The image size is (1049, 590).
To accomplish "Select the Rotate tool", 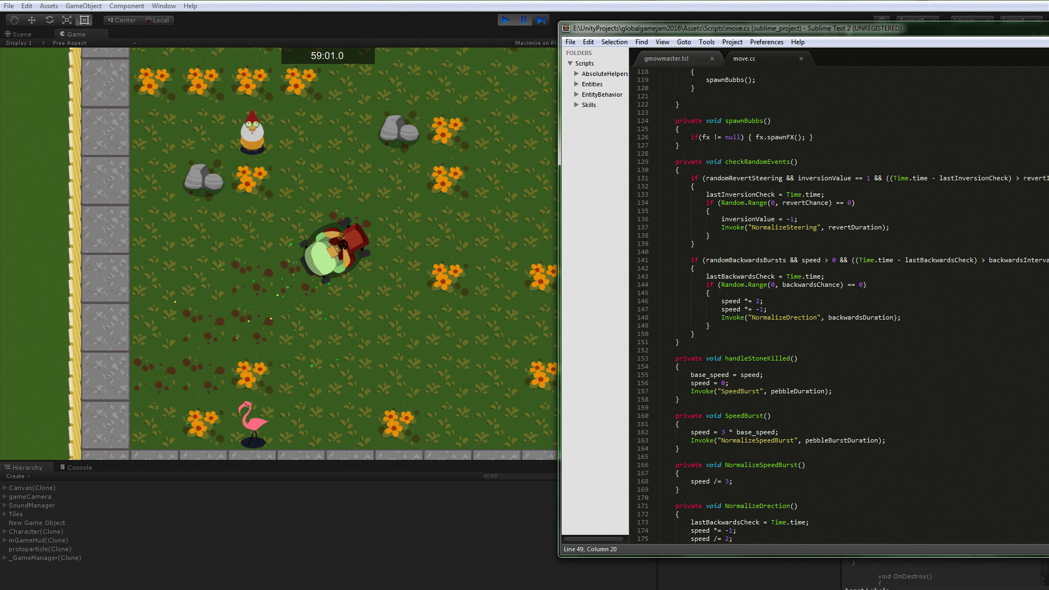I will (x=49, y=20).
